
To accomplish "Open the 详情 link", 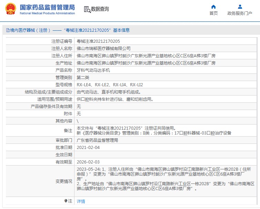I will [x=81, y=201].
